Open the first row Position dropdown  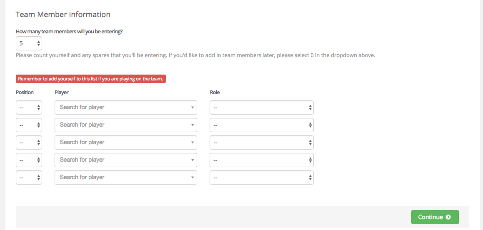(x=29, y=107)
